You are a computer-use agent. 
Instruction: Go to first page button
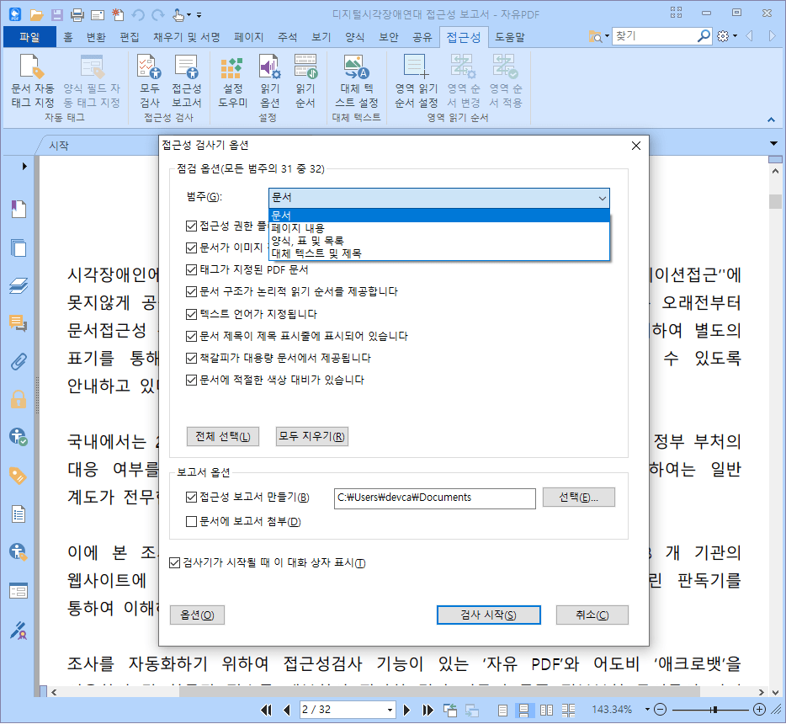coord(267,710)
